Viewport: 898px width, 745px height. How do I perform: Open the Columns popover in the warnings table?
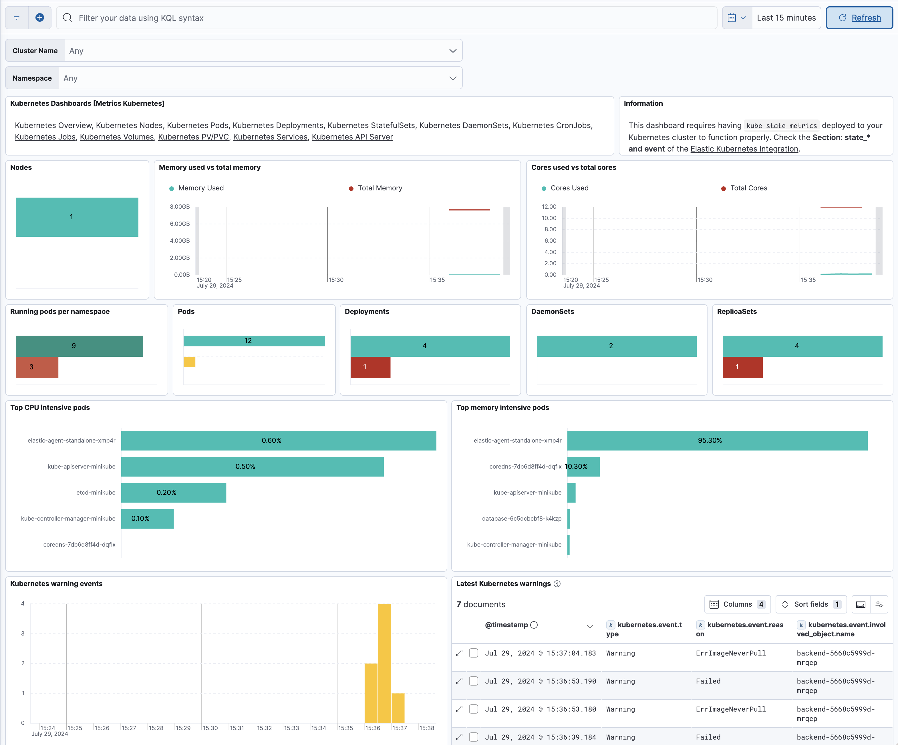[x=738, y=604]
